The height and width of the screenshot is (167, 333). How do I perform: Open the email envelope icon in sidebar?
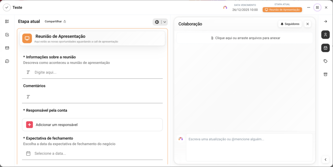7,48
